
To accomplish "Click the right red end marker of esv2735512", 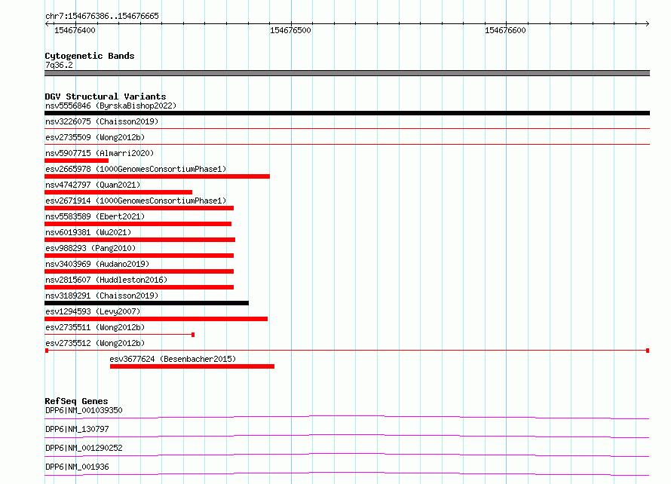I will [x=648, y=351].
